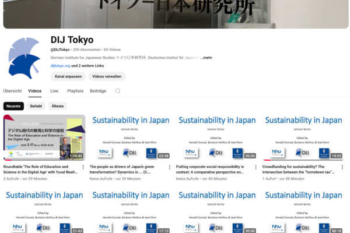This screenshot has height=233, width=350.
Task: Click the Kanal anpassen button
Action: 68,76
